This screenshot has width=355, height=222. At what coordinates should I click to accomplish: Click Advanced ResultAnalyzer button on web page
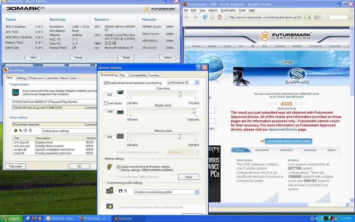click(x=288, y=141)
